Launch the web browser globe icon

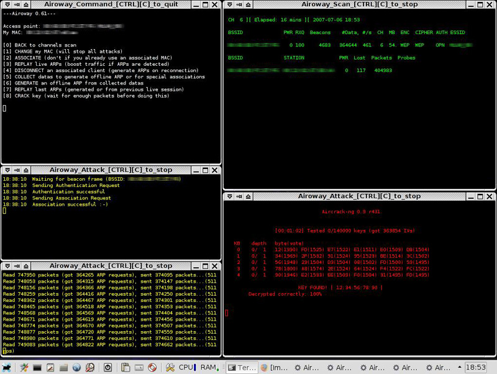click(x=76, y=367)
